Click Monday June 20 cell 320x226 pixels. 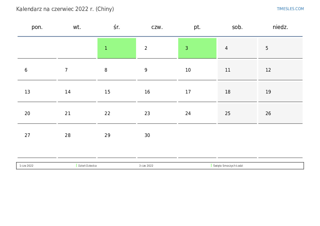pyautogui.click(x=37, y=113)
